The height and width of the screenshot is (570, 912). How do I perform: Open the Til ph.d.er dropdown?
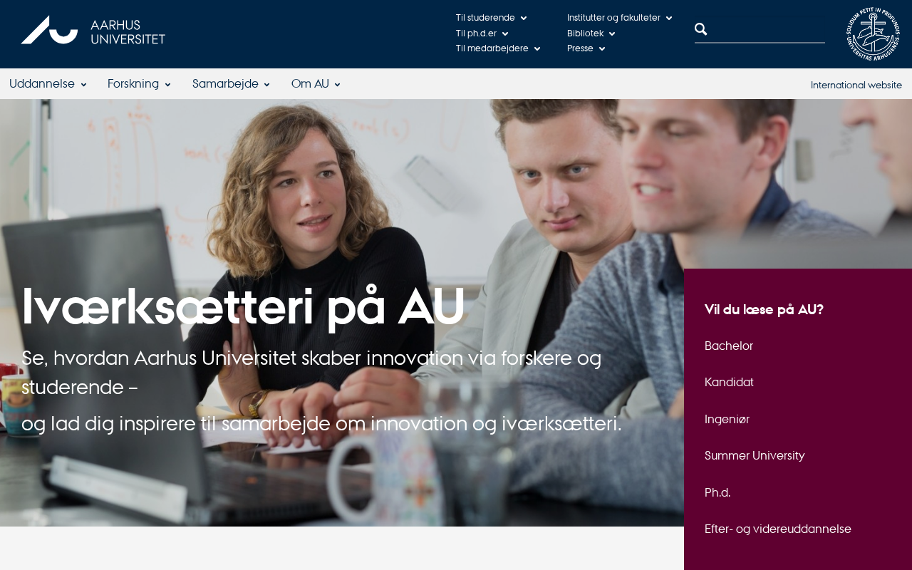(x=482, y=33)
